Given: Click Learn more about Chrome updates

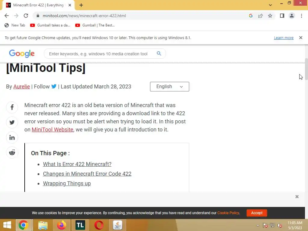Looking at the screenshot, I should [284, 38].
